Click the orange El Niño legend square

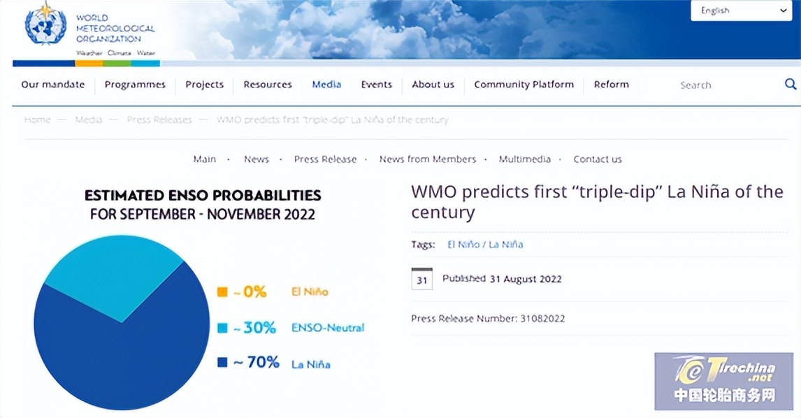pos(222,292)
